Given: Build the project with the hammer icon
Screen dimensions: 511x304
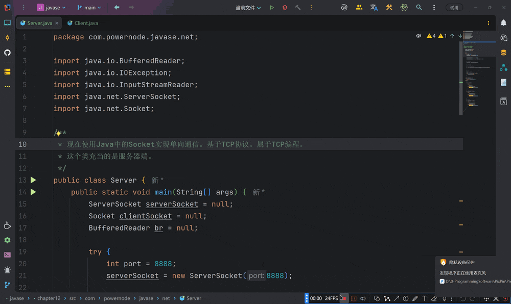Looking at the screenshot, I should (297, 8).
